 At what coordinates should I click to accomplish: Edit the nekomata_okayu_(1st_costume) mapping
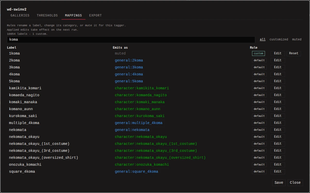click(x=278, y=144)
